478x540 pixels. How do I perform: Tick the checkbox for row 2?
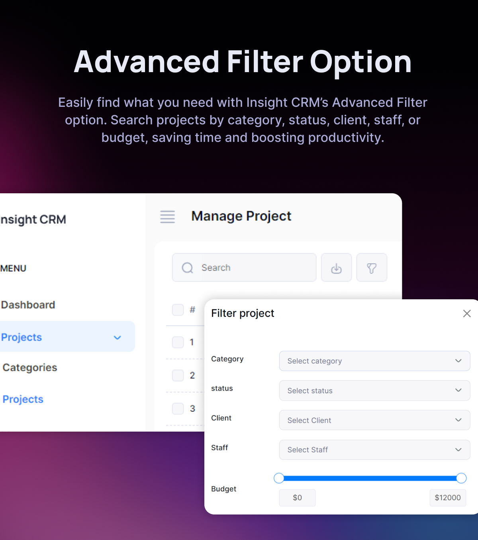click(x=178, y=375)
